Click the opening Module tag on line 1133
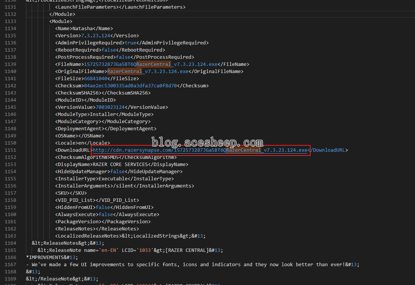 coord(61,21)
